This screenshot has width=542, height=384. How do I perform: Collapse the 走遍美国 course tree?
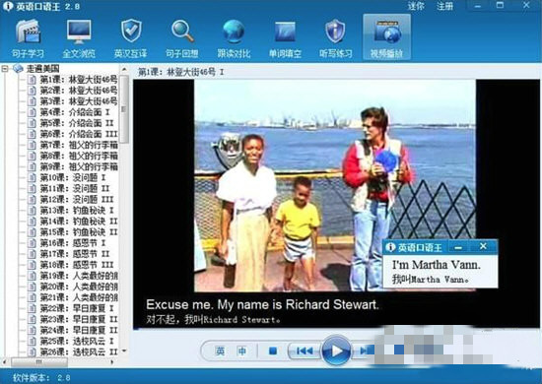(x=5, y=69)
